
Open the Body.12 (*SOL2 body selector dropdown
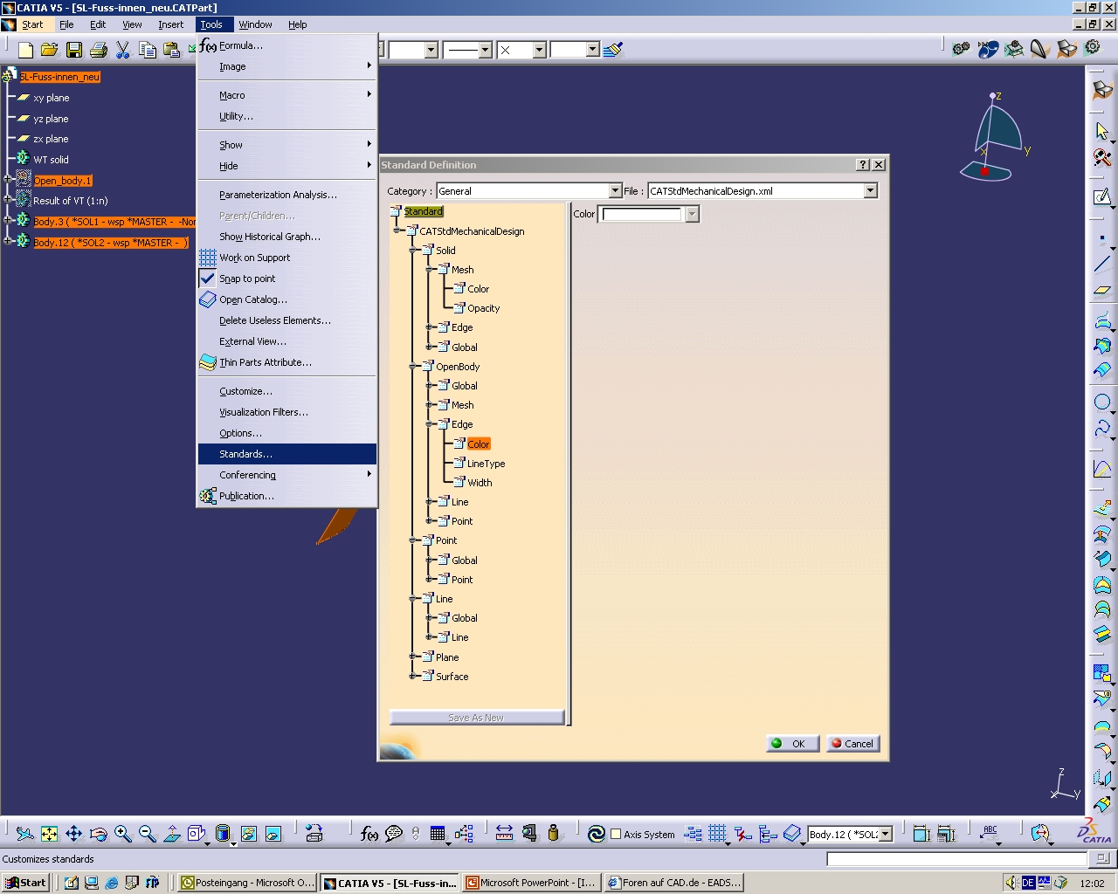[886, 834]
